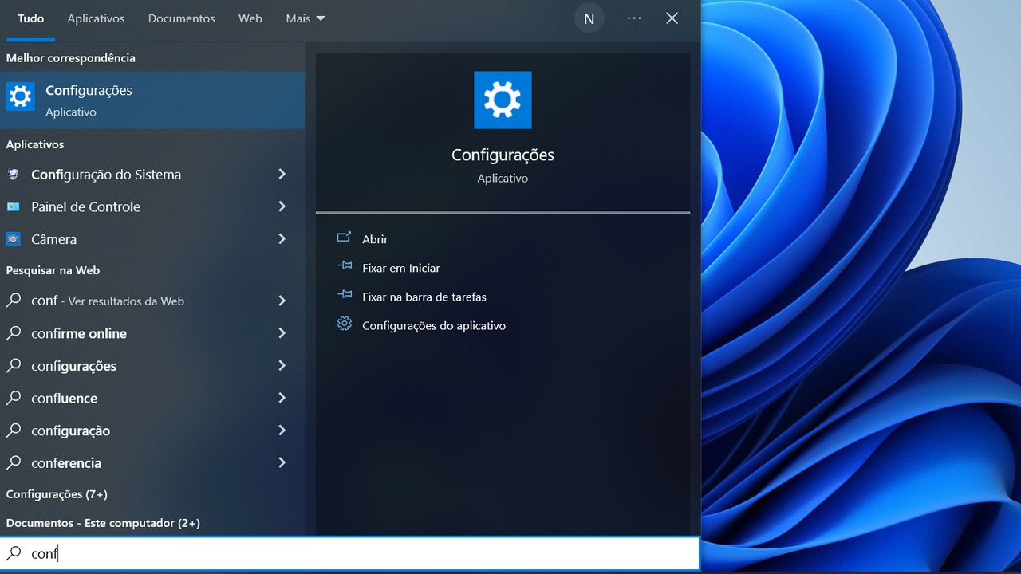Click the Abrir open-window icon
Viewport: 1021px width, 574px height.
pos(344,238)
